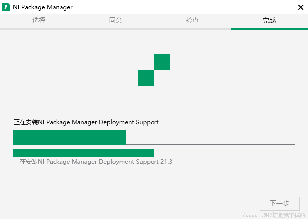Viewport: 308px width, 219px height.
Task: Switch to the 选择 step tab
Action: coord(39,21)
